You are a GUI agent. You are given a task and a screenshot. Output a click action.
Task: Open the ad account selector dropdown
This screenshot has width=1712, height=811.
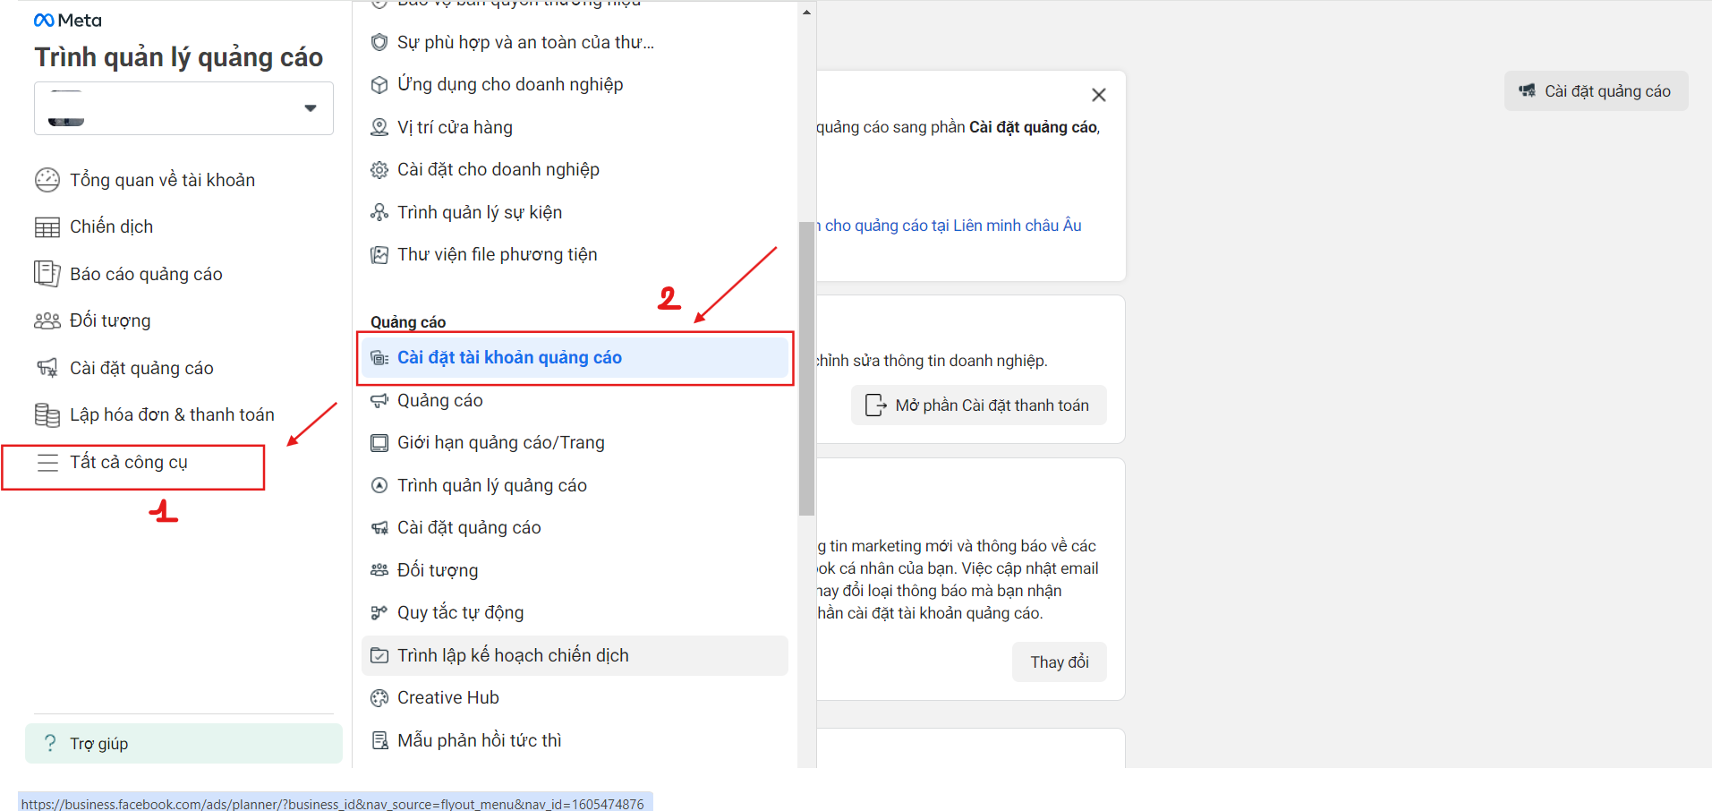pyautogui.click(x=183, y=108)
